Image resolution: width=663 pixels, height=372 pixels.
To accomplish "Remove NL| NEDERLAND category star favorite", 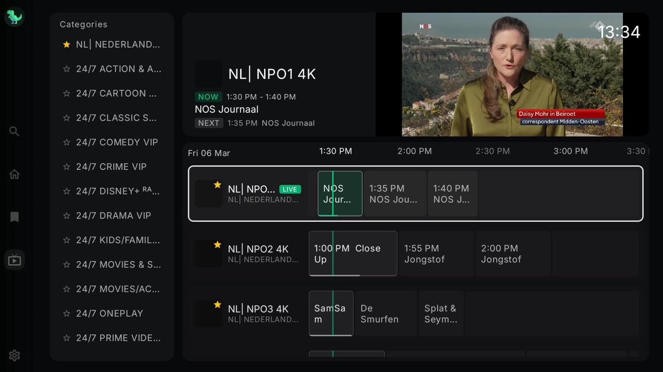I will 67,44.
